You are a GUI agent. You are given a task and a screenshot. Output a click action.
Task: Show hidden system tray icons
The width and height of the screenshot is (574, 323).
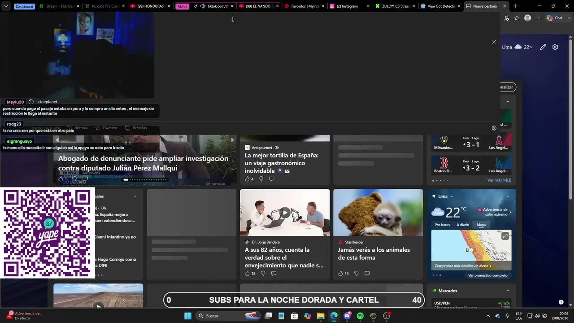[x=488, y=316]
